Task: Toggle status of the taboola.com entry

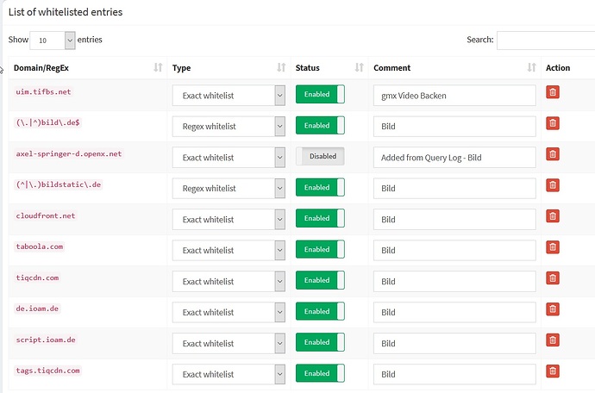Action: (x=320, y=250)
